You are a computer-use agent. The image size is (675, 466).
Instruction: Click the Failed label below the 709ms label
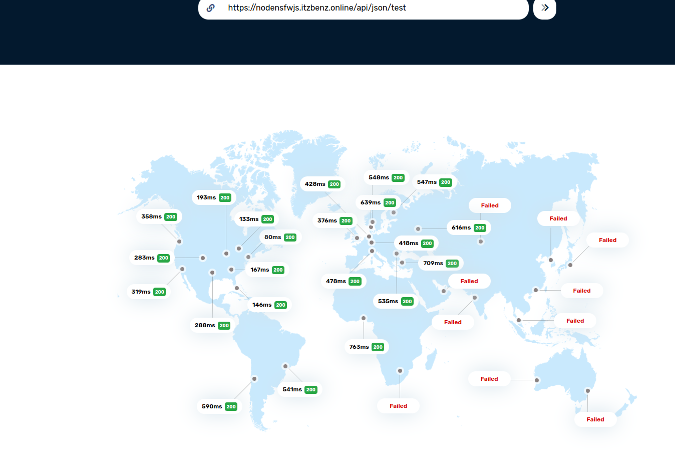[x=469, y=281]
